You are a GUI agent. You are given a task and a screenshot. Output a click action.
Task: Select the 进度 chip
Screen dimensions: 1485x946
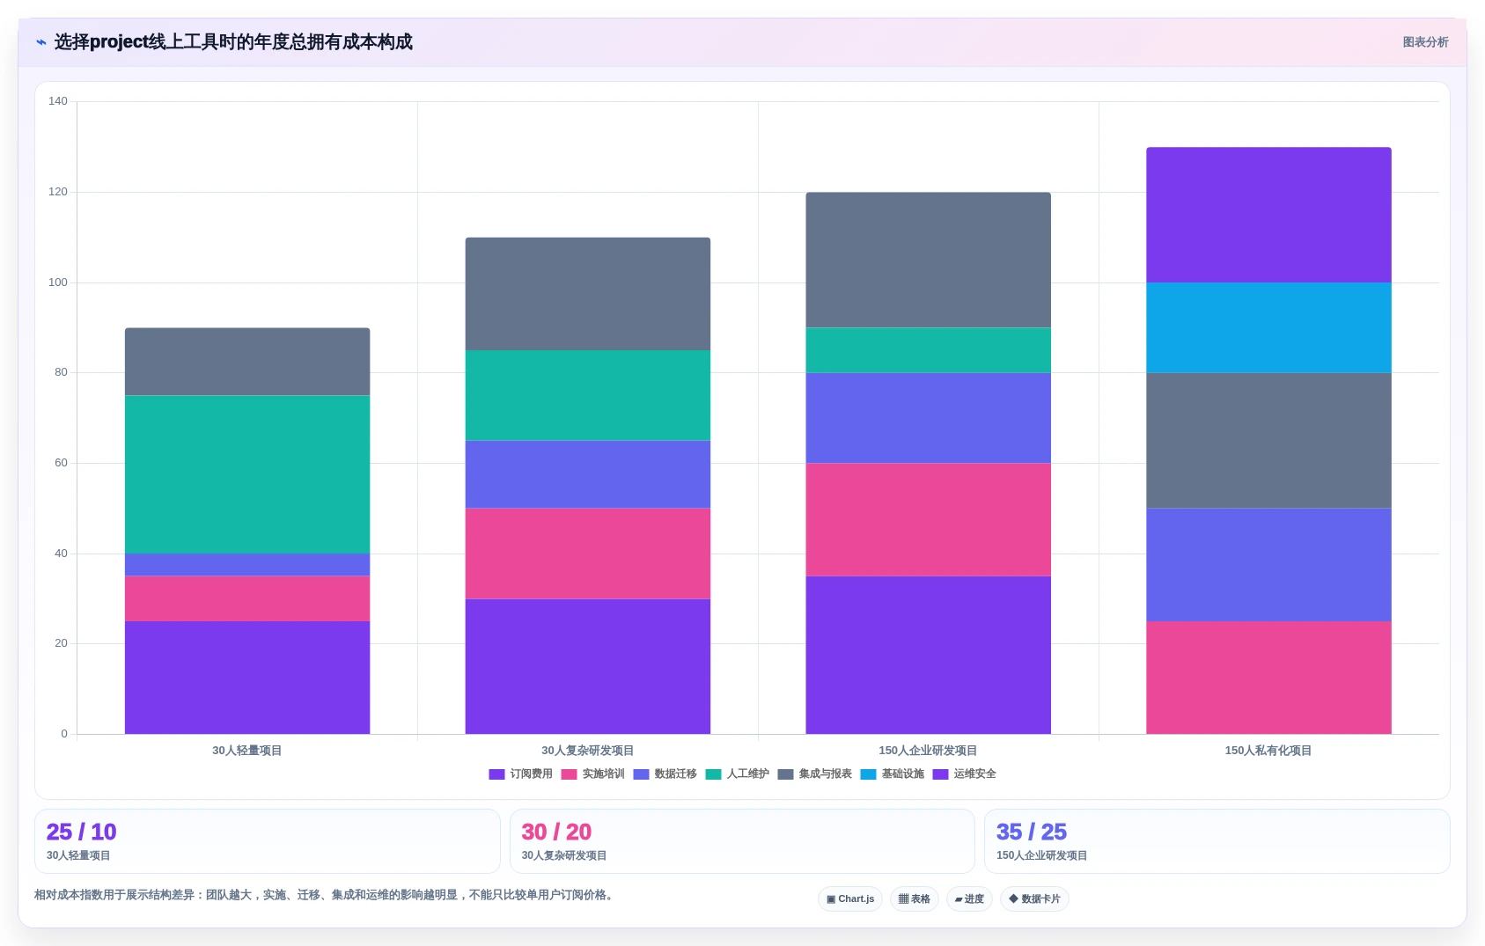(969, 898)
